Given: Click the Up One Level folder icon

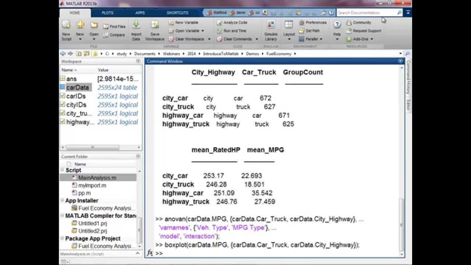Looking at the screenshot, I should pyautogui.click(x=78, y=54).
